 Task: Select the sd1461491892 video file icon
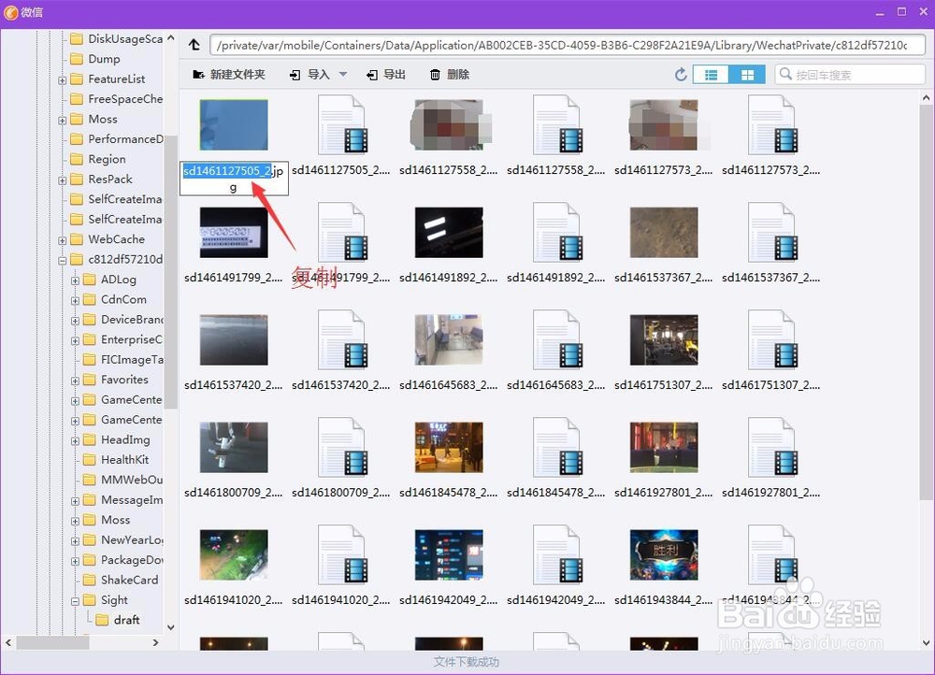point(557,233)
